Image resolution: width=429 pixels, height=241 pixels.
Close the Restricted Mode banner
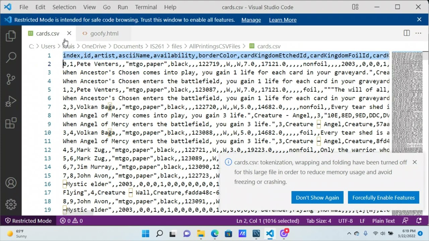(x=419, y=20)
